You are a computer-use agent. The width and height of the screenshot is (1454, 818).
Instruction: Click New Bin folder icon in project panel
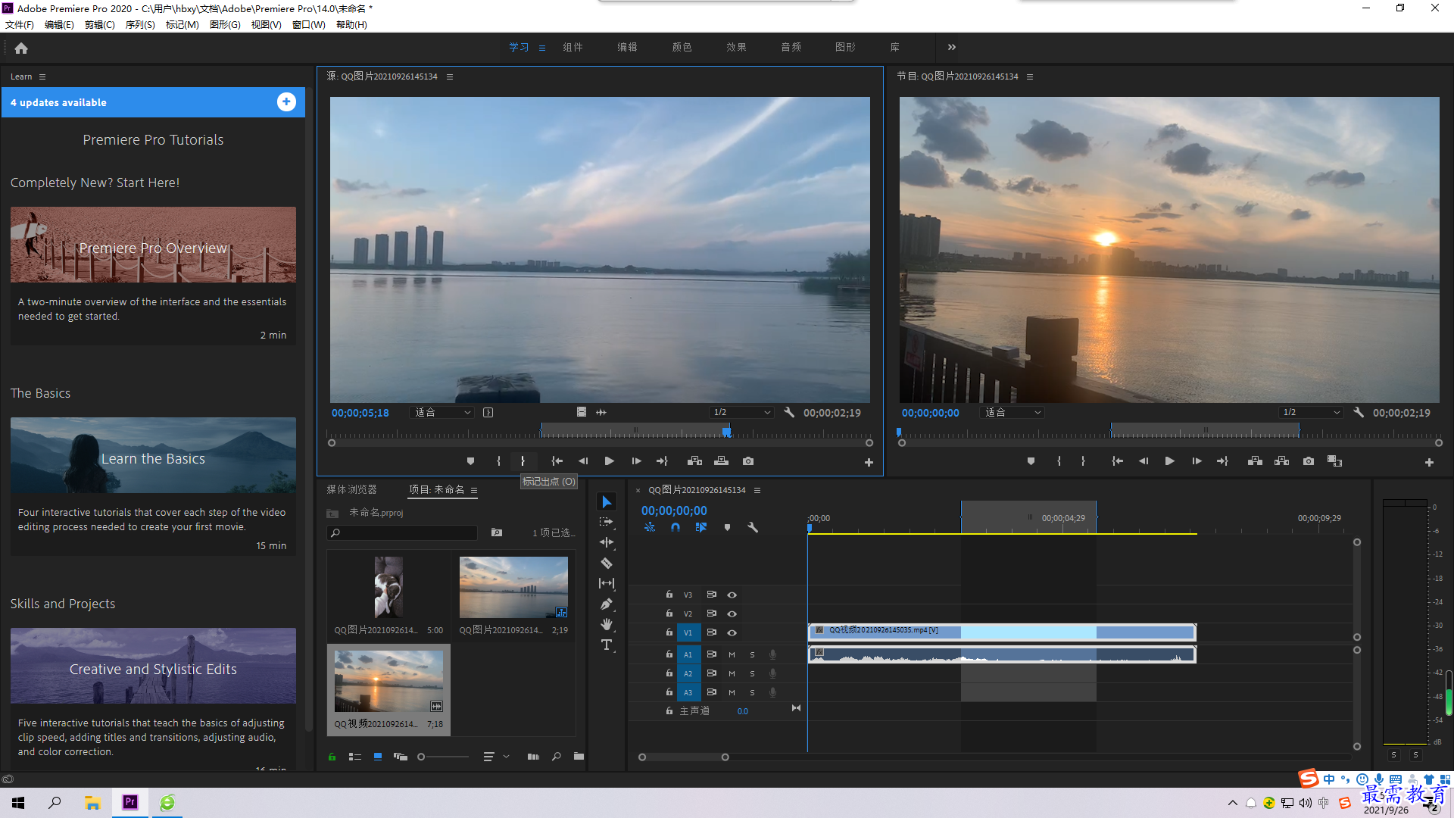579,756
